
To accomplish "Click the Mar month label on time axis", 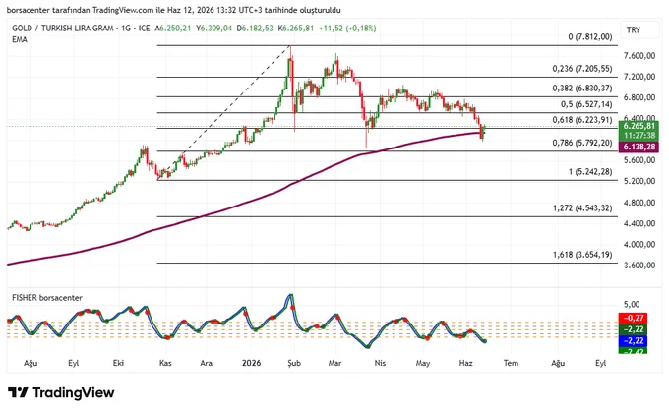I will click(x=334, y=363).
